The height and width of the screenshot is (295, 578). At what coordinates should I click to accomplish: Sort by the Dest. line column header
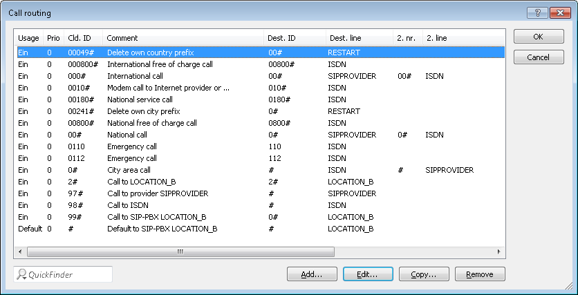(345, 38)
